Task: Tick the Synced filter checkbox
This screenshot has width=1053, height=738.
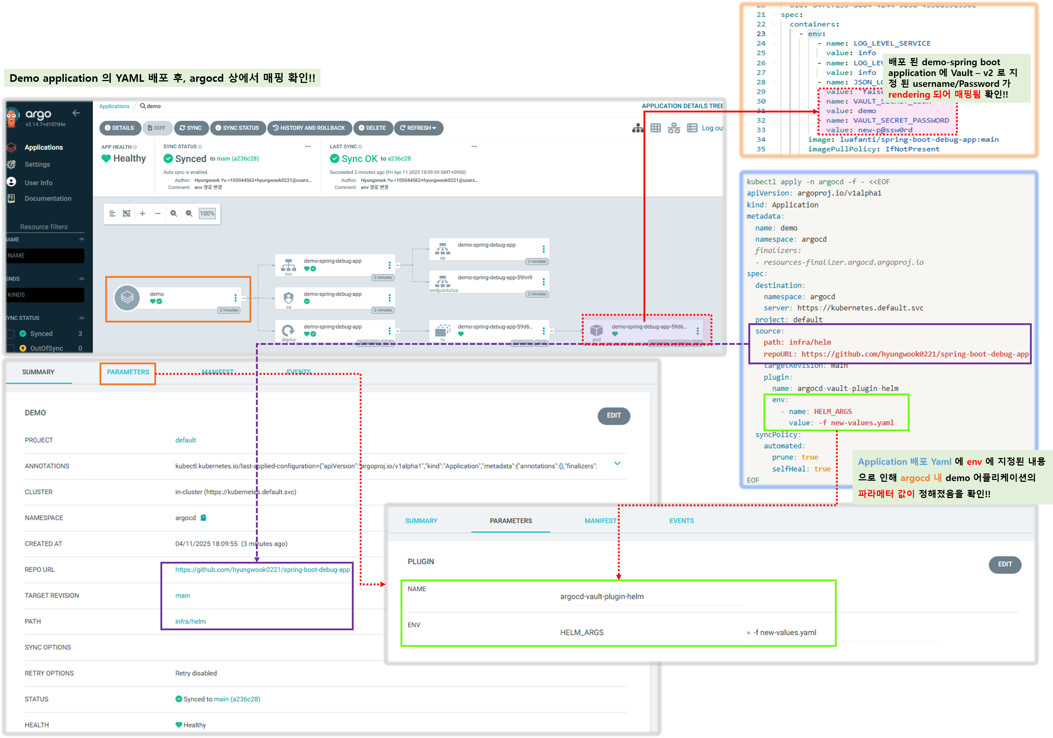Action: point(10,334)
